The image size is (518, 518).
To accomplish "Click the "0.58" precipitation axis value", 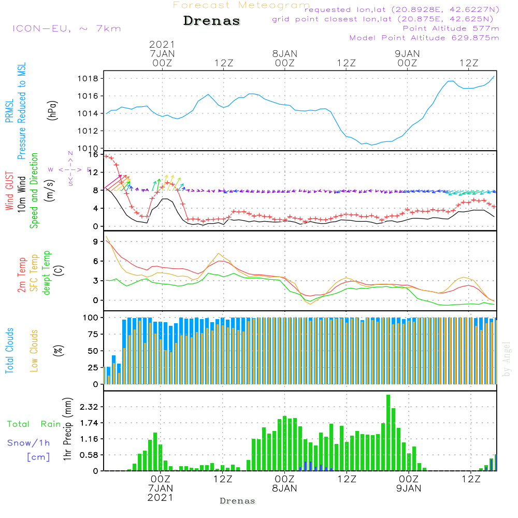I will pyautogui.click(x=89, y=455).
